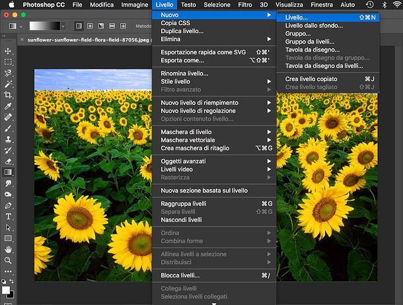
Task: Select the Eraser tool
Action: pyautogui.click(x=8, y=161)
